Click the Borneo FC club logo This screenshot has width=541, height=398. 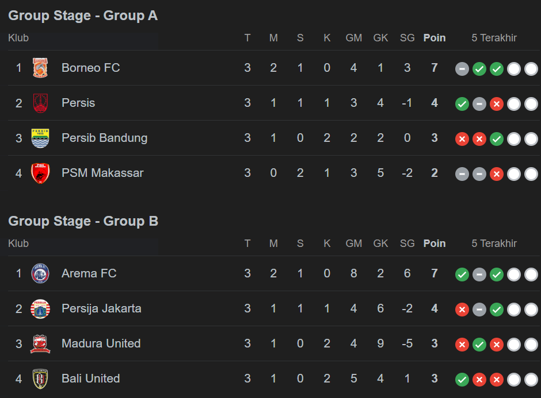click(x=40, y=68)
